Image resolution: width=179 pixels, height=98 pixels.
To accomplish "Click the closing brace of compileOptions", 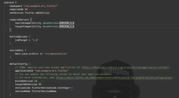I will [x=10, y=30].
